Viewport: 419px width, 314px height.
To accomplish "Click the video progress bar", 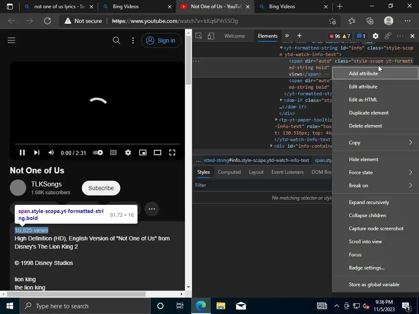I will coord(97,144).
